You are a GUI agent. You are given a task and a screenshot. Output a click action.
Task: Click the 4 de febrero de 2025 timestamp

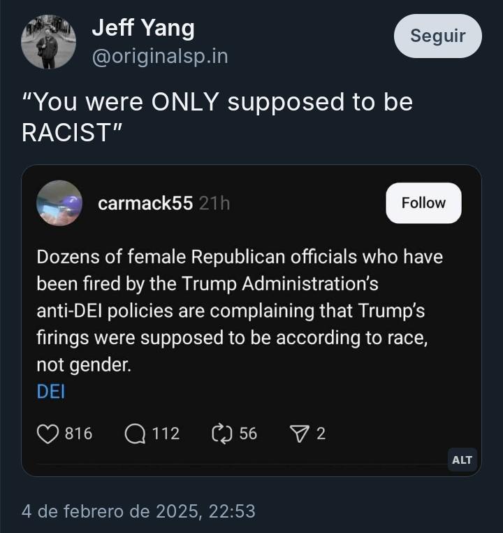[x=138, y=511]
